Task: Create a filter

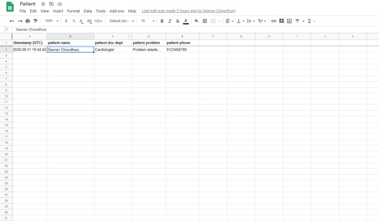Action: [297, 21]
